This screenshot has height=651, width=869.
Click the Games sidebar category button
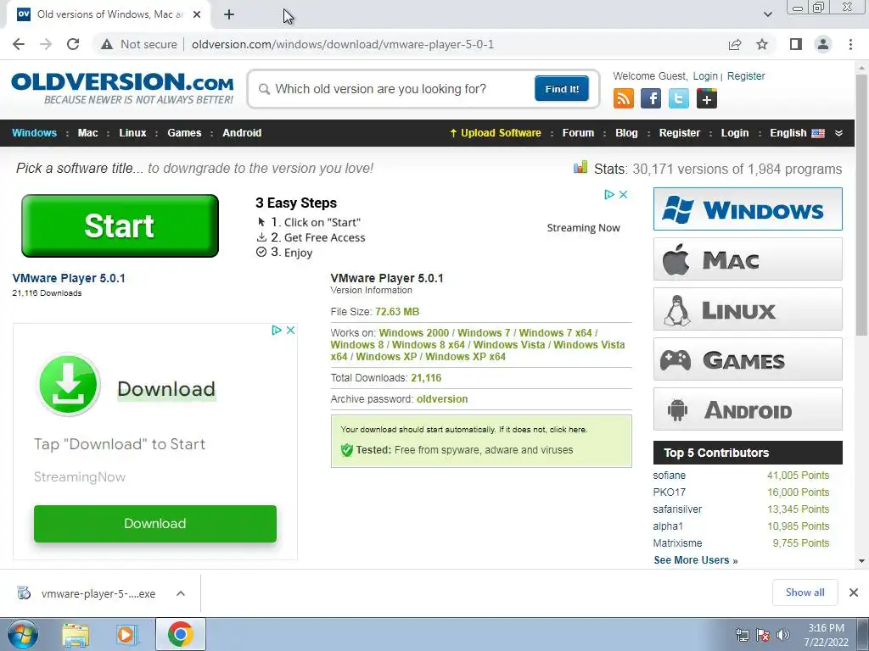[748, 359]
